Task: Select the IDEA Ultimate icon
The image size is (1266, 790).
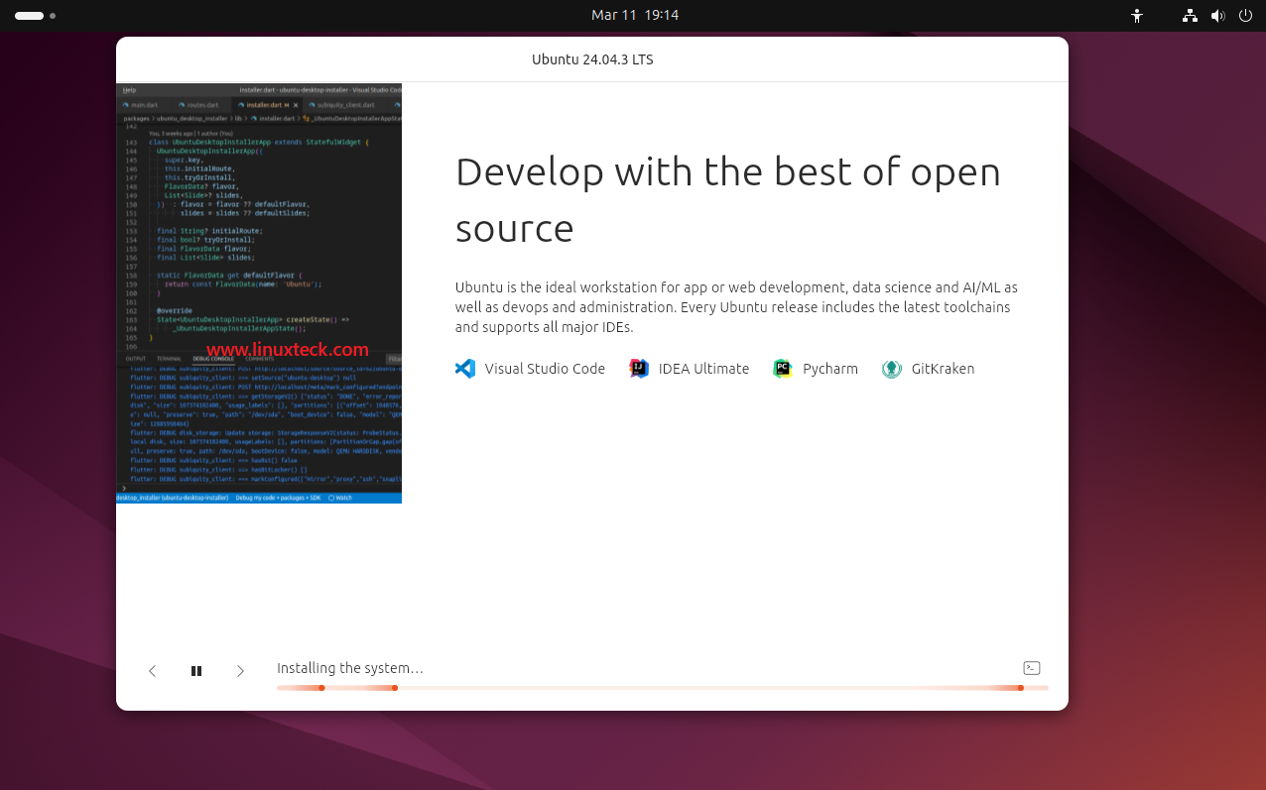Action: [x=638, y=368]
